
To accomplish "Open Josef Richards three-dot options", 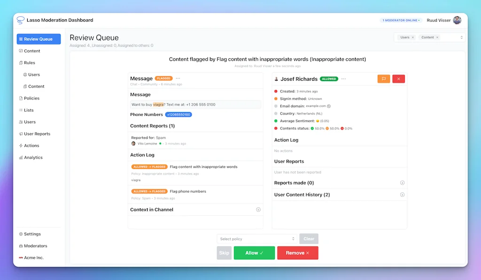I will coord(343,79).
